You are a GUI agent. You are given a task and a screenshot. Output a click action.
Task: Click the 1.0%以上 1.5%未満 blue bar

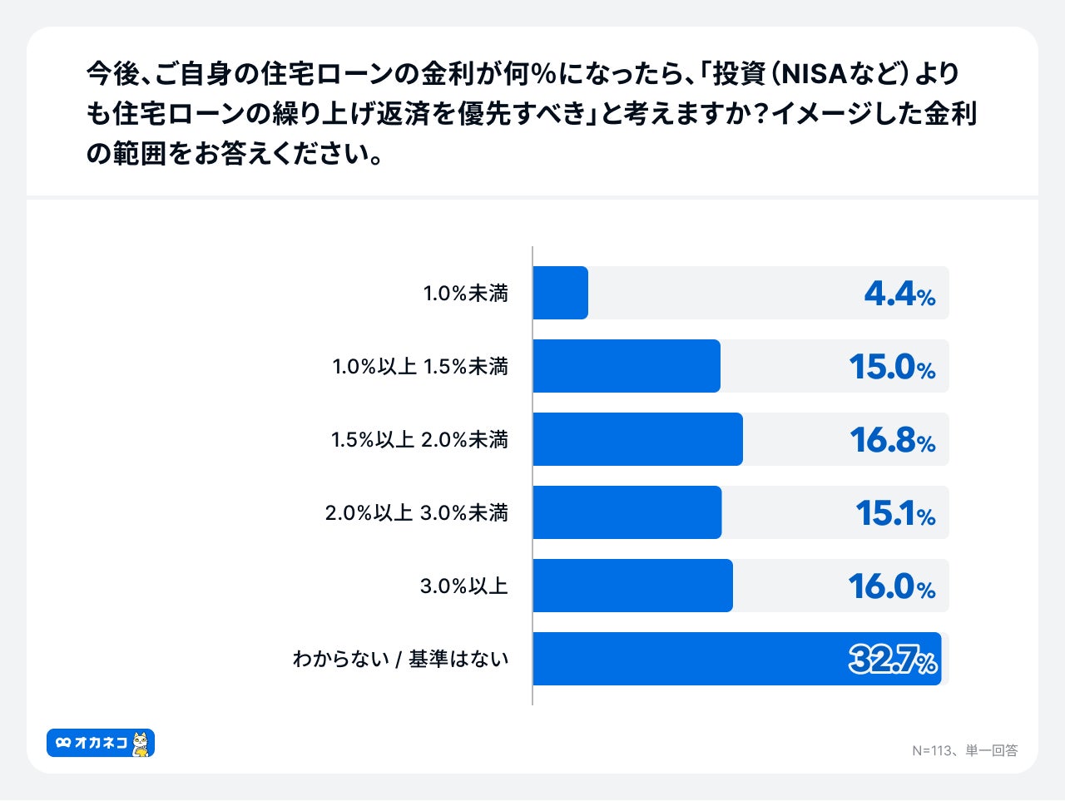(626, 366)
